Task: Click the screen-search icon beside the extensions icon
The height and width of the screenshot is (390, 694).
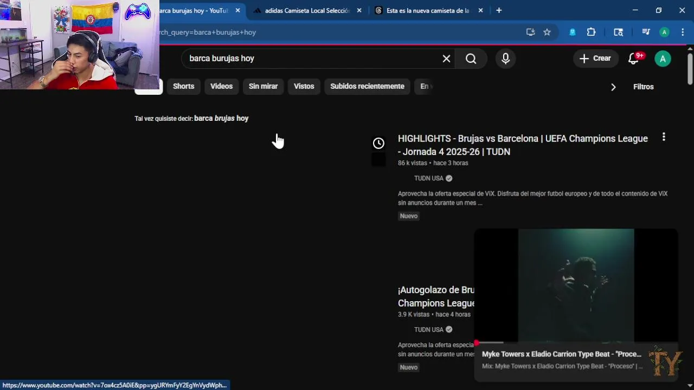Action: (619, 32)
